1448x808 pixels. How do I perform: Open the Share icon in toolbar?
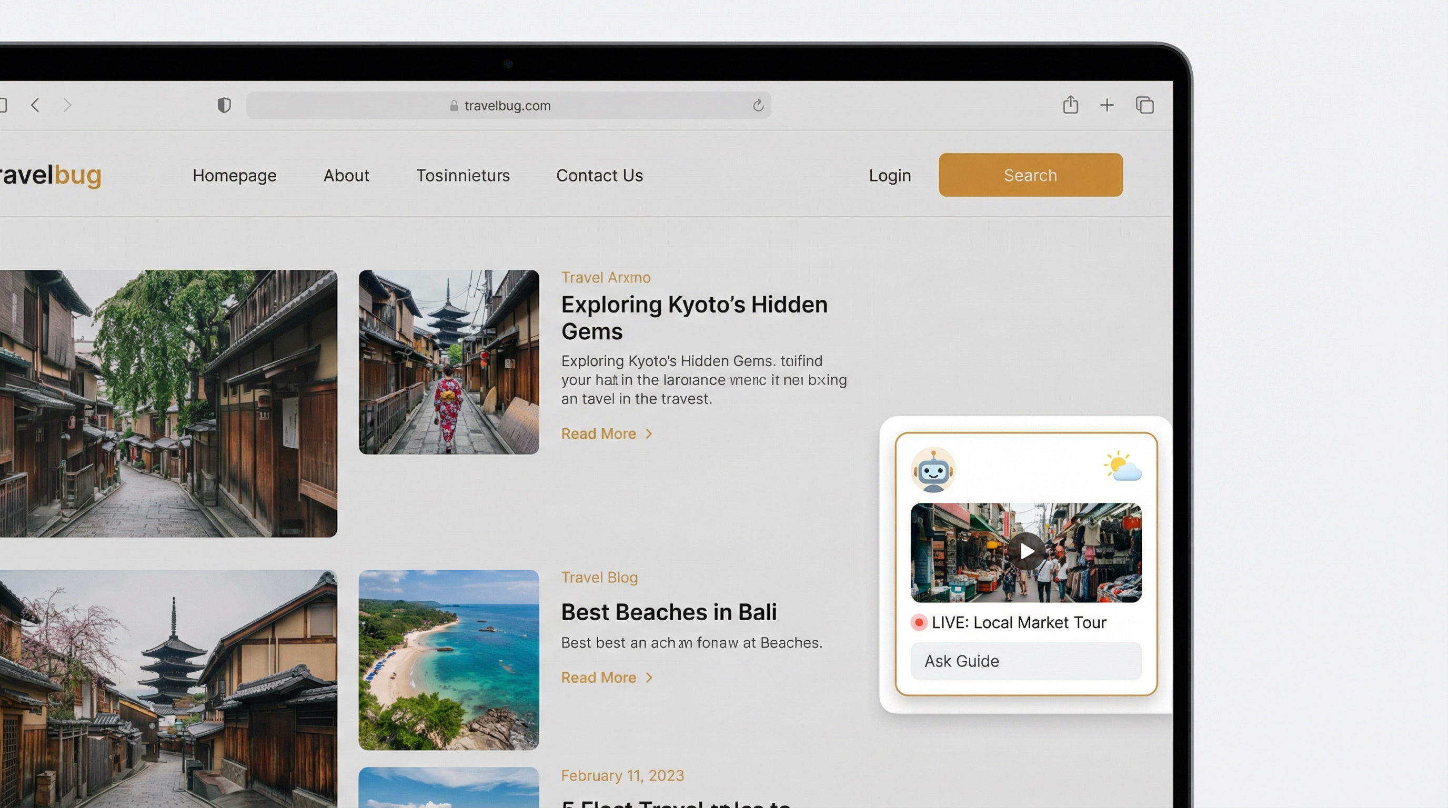1070,105
